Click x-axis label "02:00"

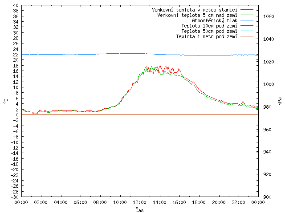point(41,202)
